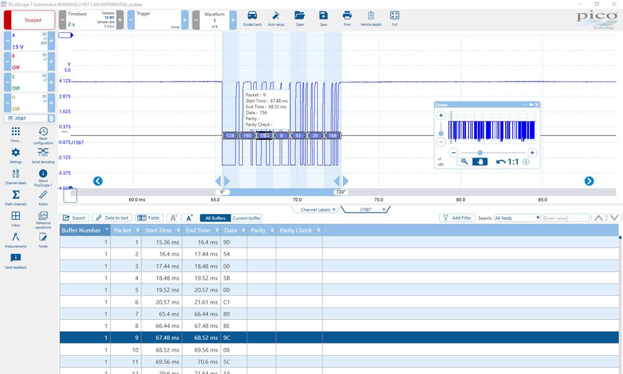Open a file with the folder icon

pos(300,19)
